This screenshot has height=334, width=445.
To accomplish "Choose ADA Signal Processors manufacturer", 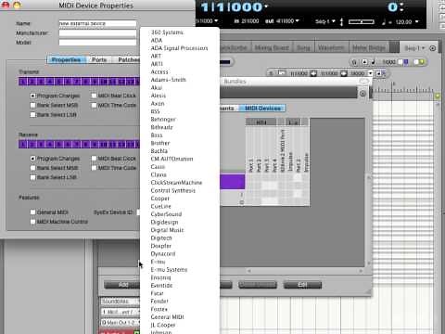I will (179, 48).
